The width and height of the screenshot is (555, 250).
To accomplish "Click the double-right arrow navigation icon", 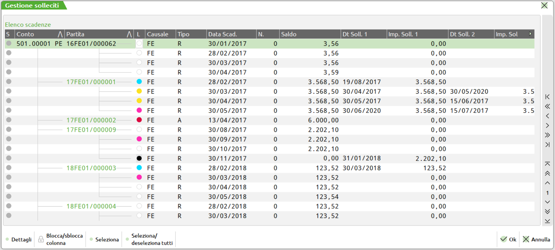I will [x=547, y=135].
